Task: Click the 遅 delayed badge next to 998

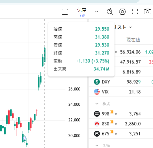Action: 112,112
